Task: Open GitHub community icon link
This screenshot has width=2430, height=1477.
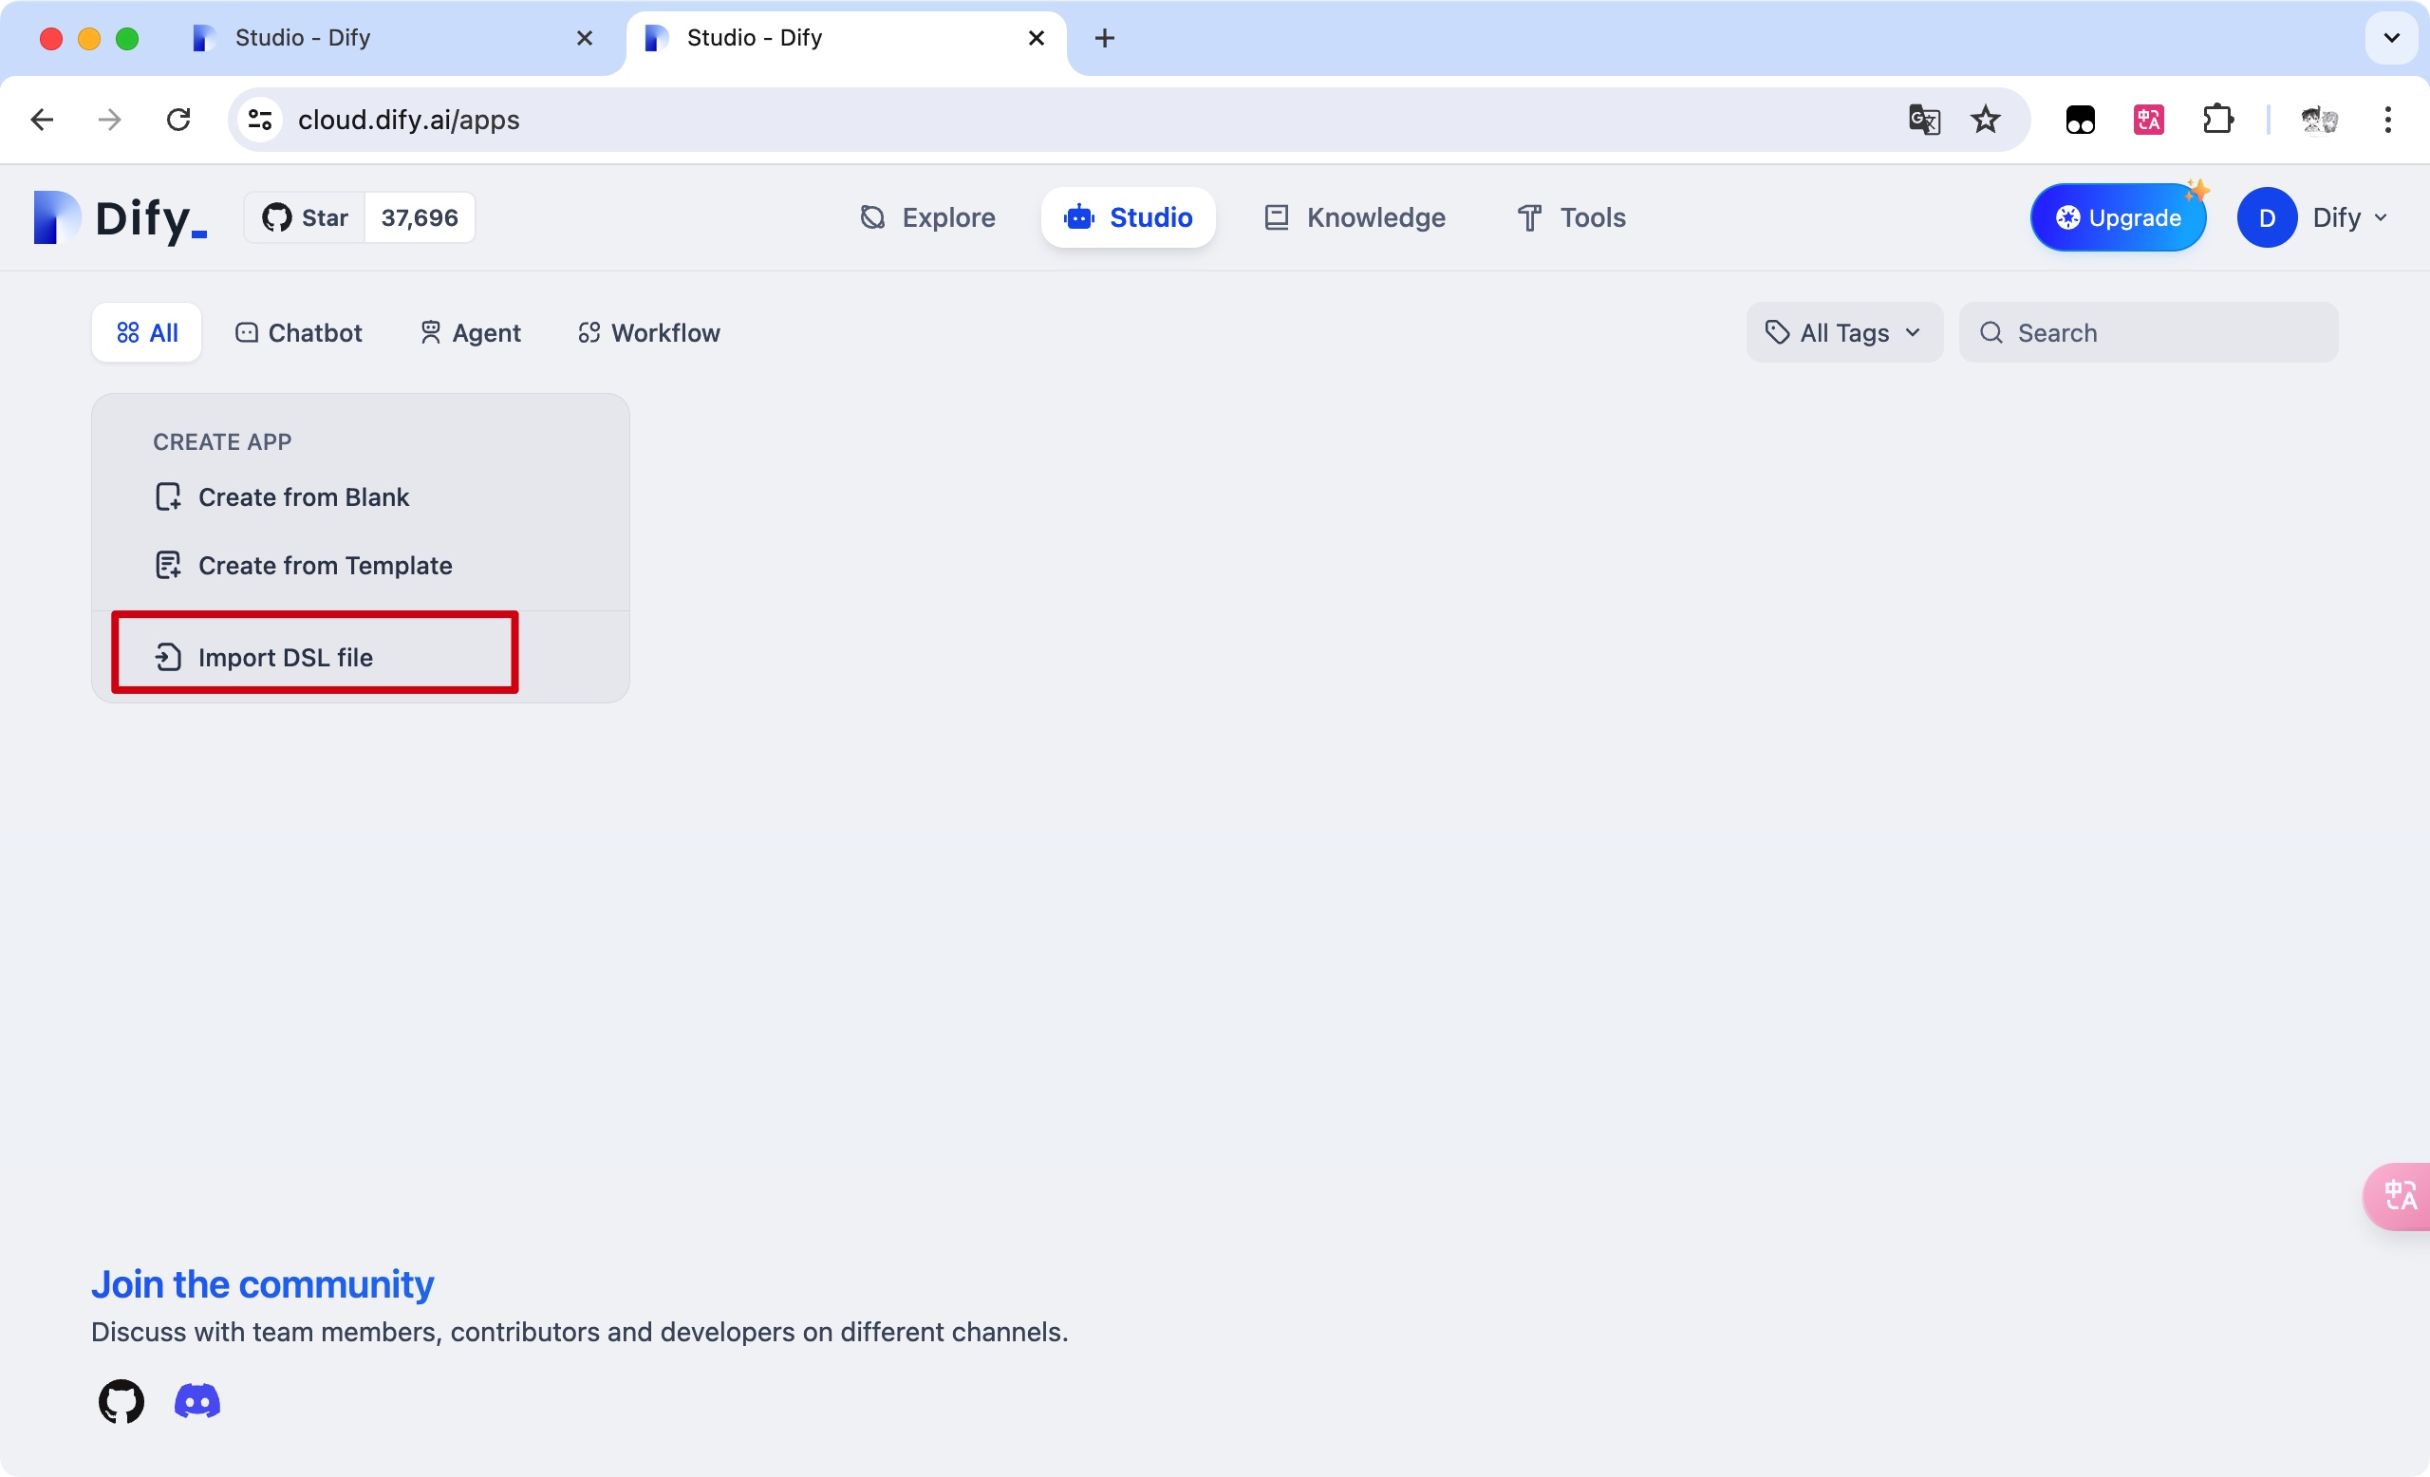Action: (121, 1401)
